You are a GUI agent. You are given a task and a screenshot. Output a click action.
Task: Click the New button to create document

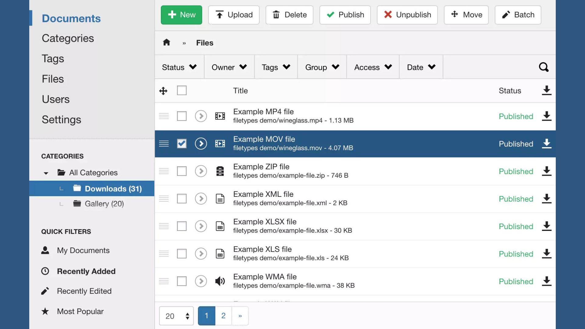[181, 15]
